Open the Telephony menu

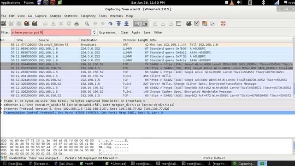coord(88,16)
